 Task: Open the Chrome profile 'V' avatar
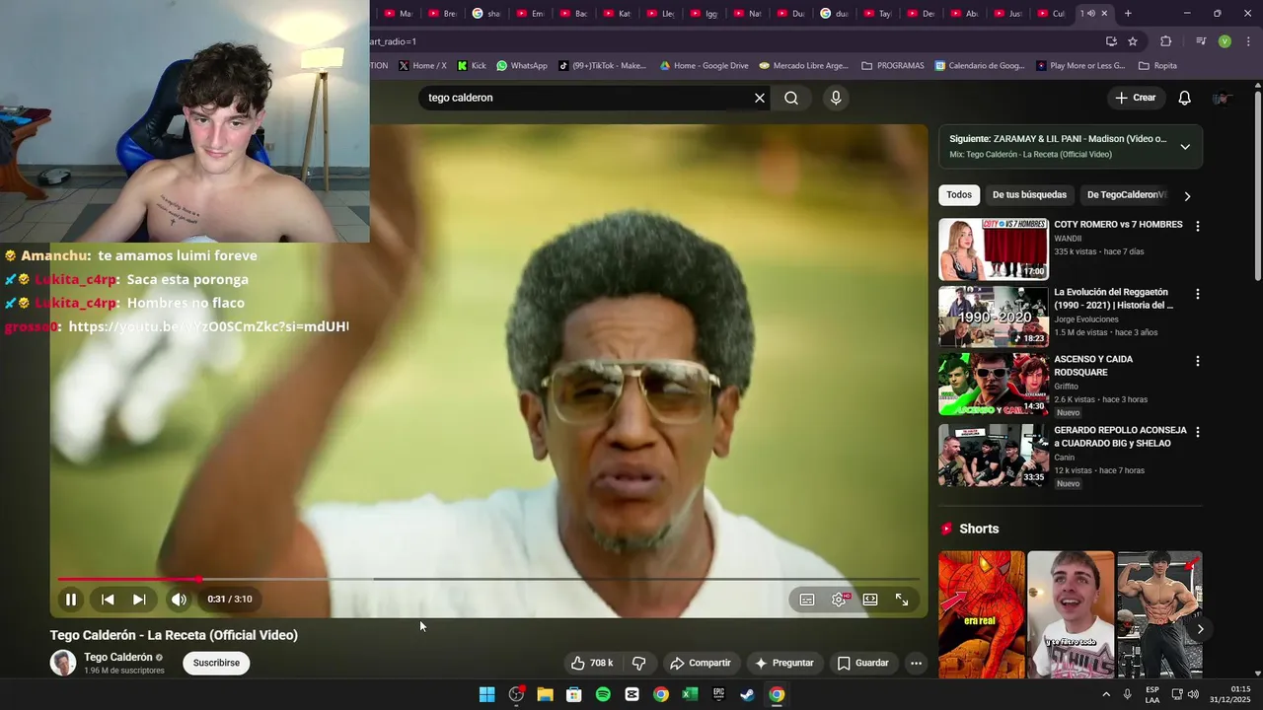1225,41
